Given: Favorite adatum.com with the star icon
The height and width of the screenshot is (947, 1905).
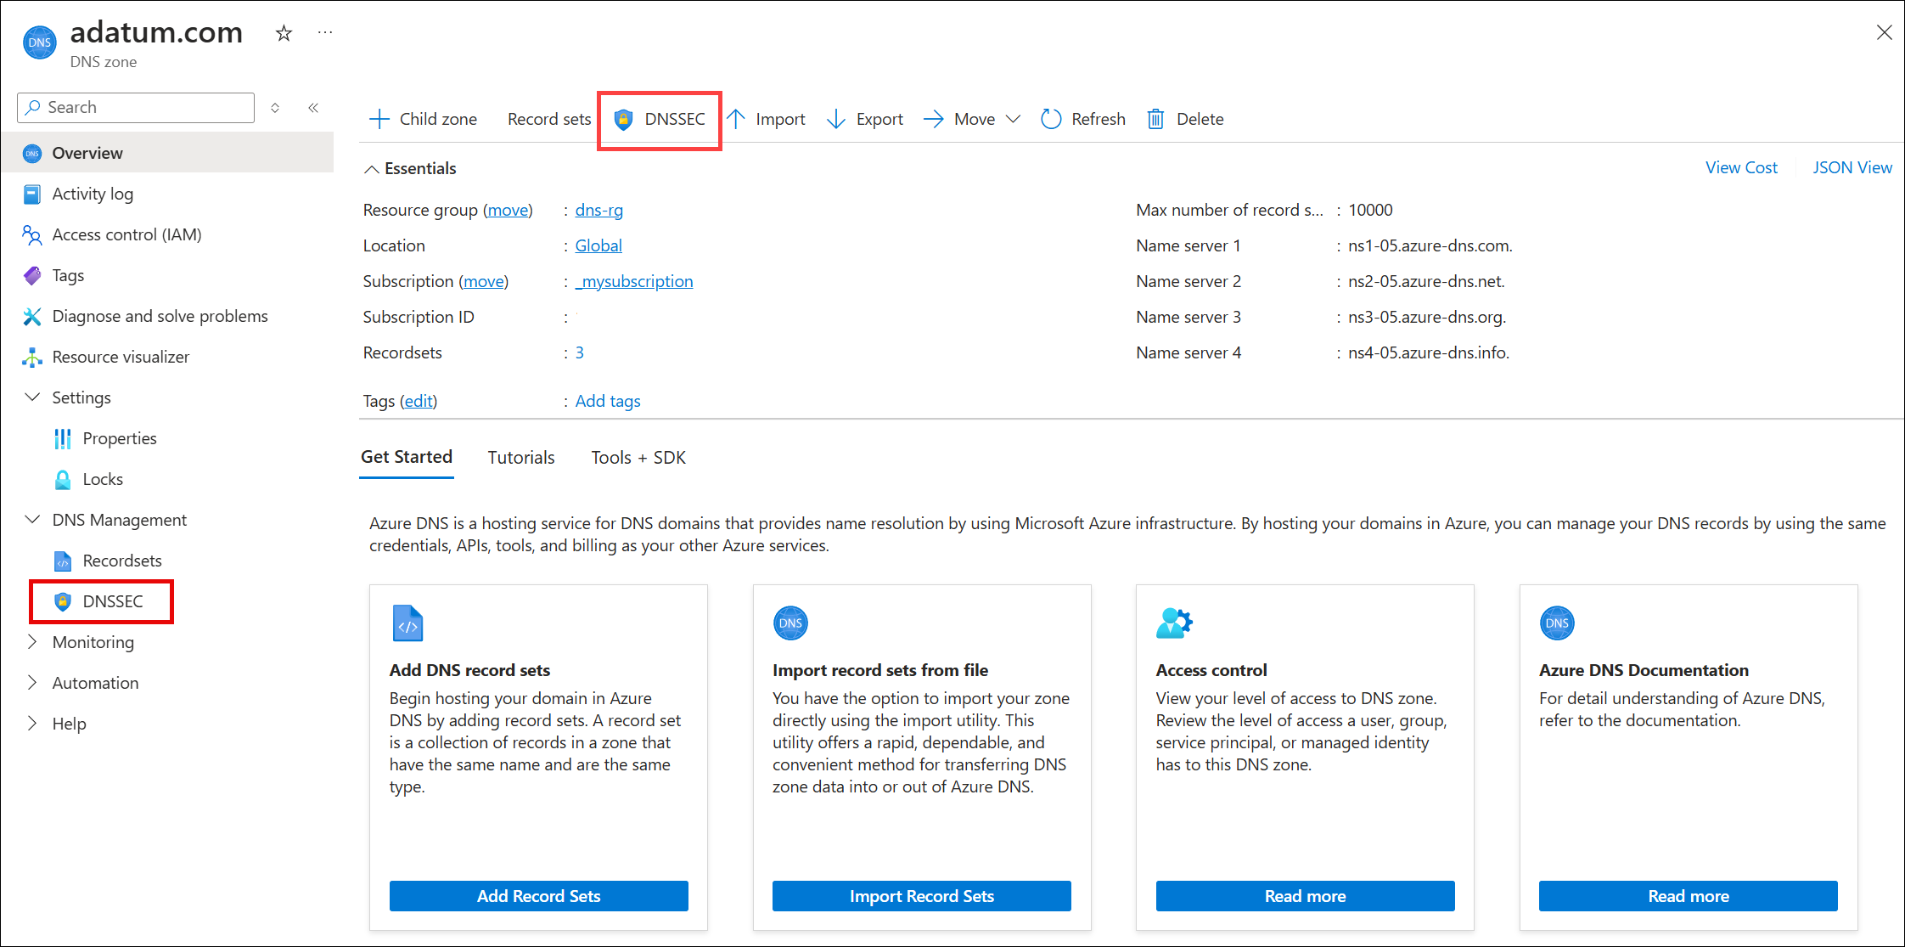Looking at the screenshot, I should [284, 33].
